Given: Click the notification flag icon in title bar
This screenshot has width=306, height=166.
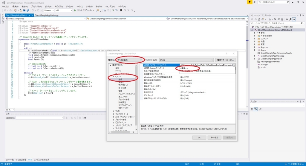Looking at the screenshot, I should coord(250,2).
